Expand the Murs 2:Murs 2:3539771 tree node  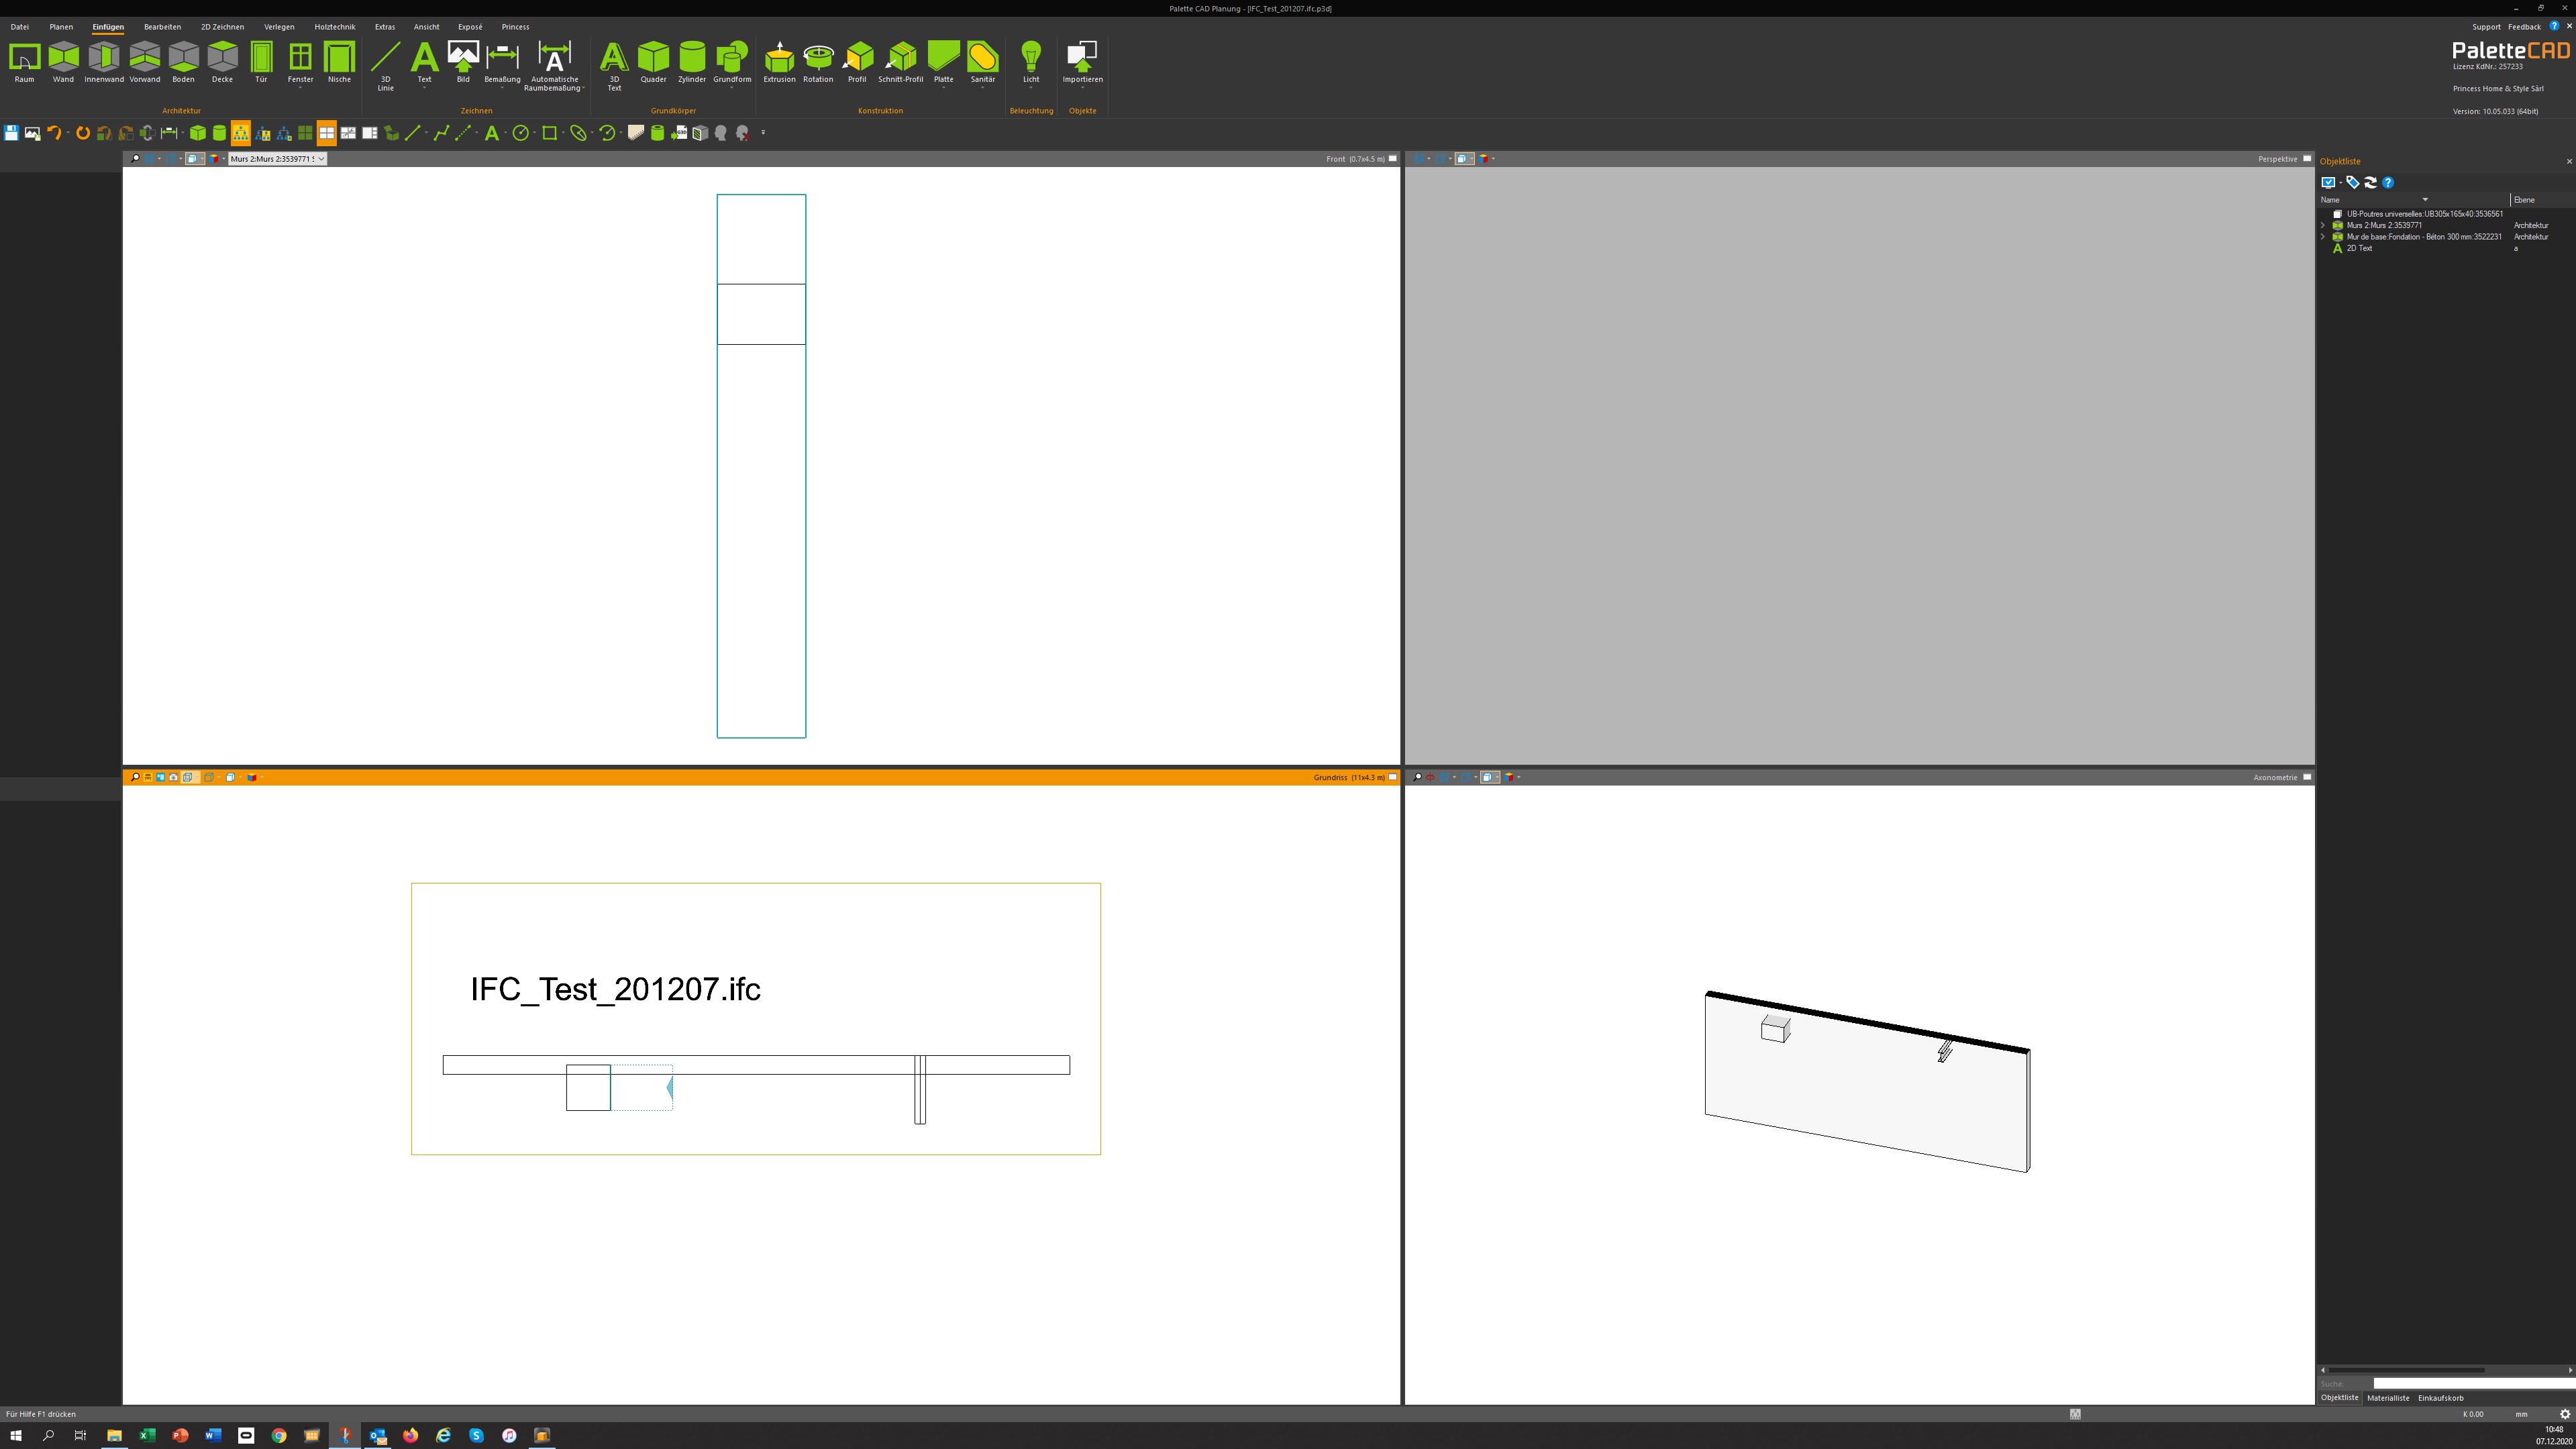[x=2323, y=226]
